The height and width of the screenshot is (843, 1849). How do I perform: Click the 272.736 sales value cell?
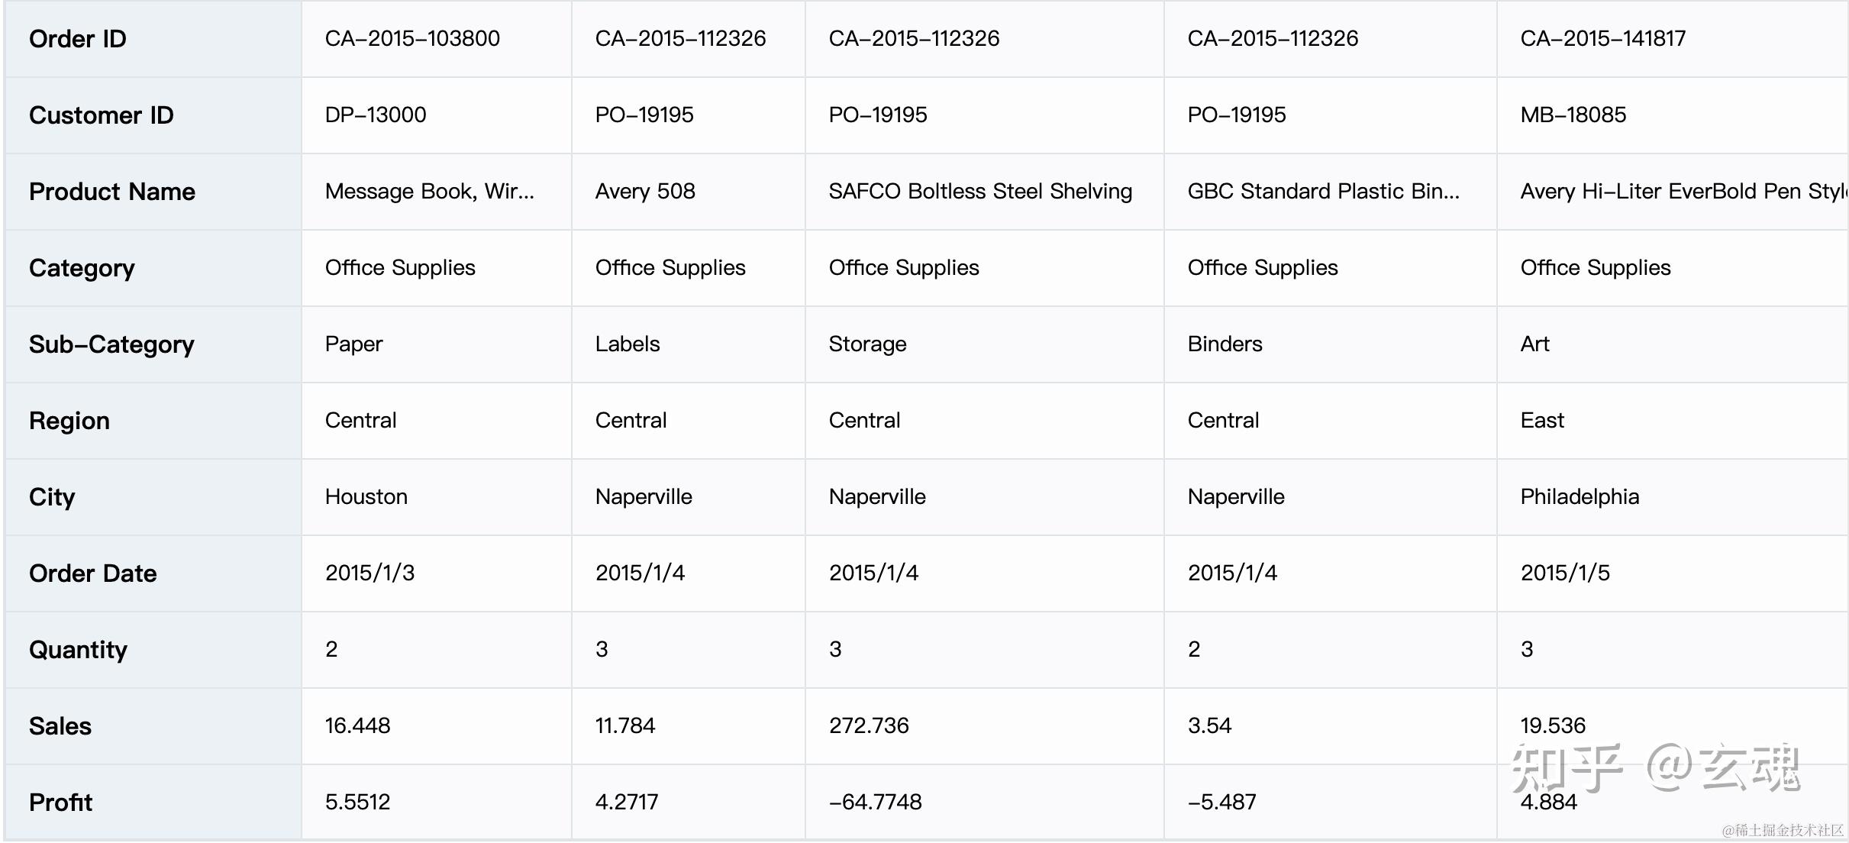(869, 726)
